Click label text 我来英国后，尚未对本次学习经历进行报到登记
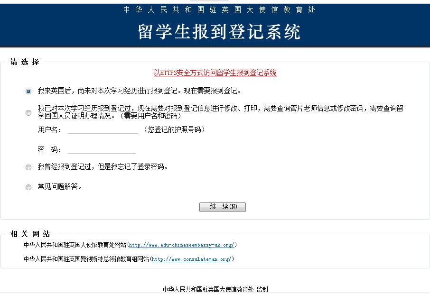 (140, 91)
